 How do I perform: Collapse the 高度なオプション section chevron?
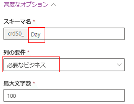pos(54,5)
